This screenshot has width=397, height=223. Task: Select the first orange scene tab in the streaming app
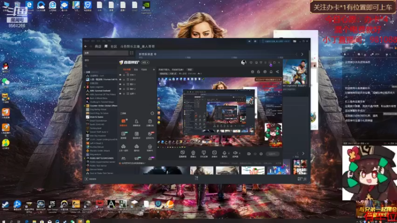click(127, 69)
